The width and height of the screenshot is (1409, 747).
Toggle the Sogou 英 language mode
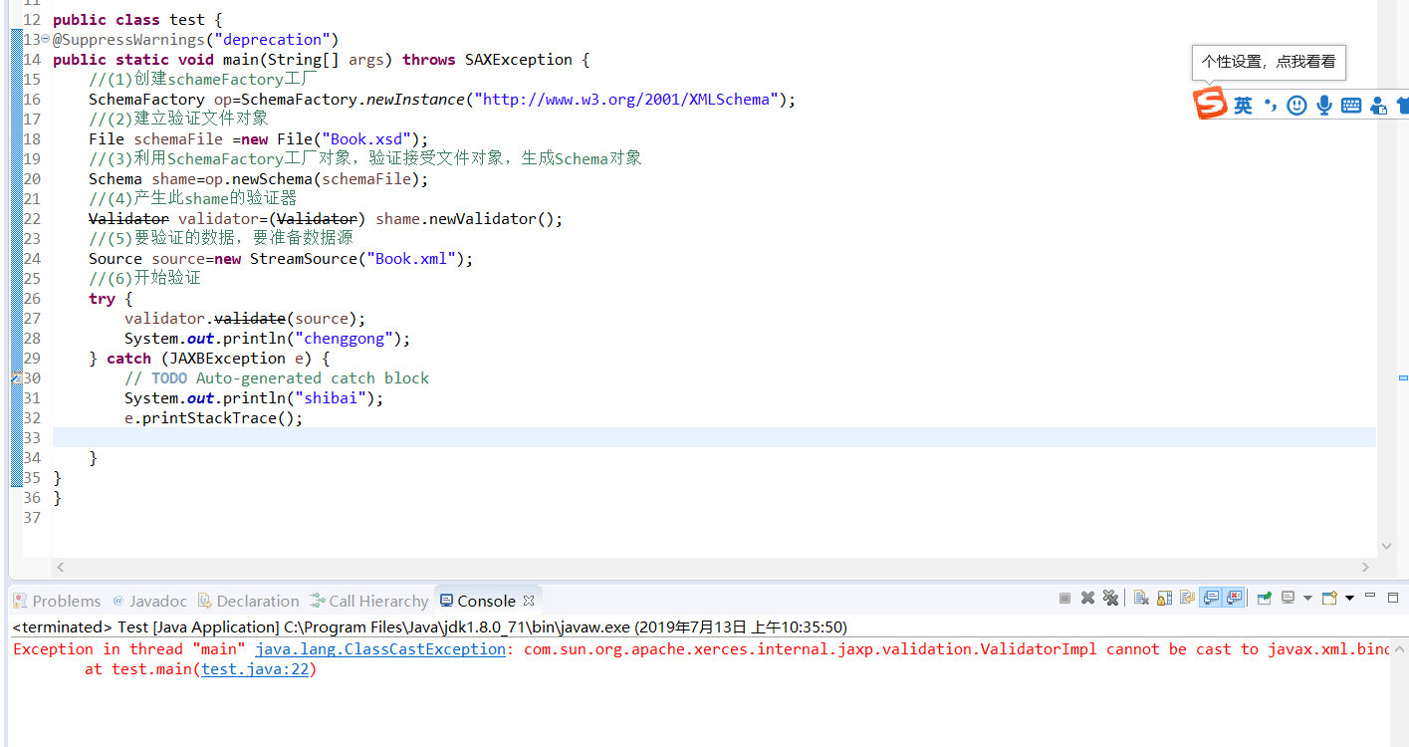click(1243, 105)
